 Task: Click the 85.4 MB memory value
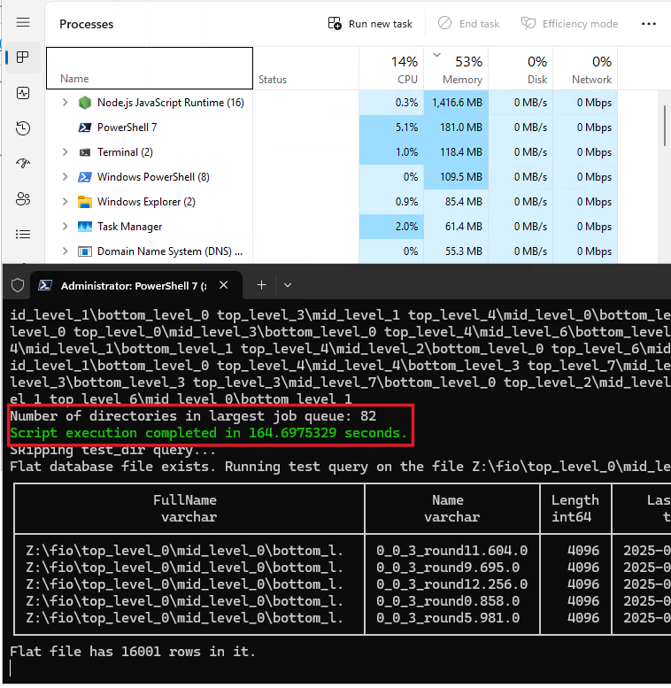pos(464,201)
